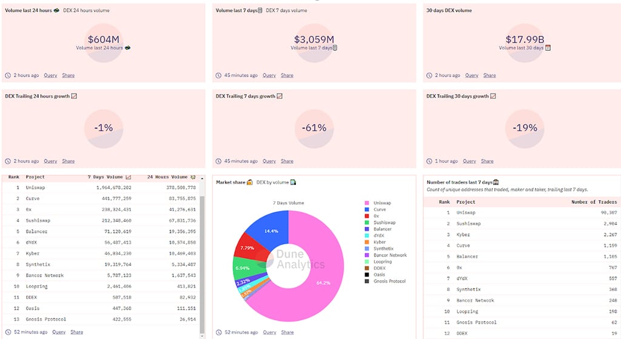This screenshot has height=339, width=621.
Task: Click the blue 14.4% Curve pie slice
Action: pos(272,230)
